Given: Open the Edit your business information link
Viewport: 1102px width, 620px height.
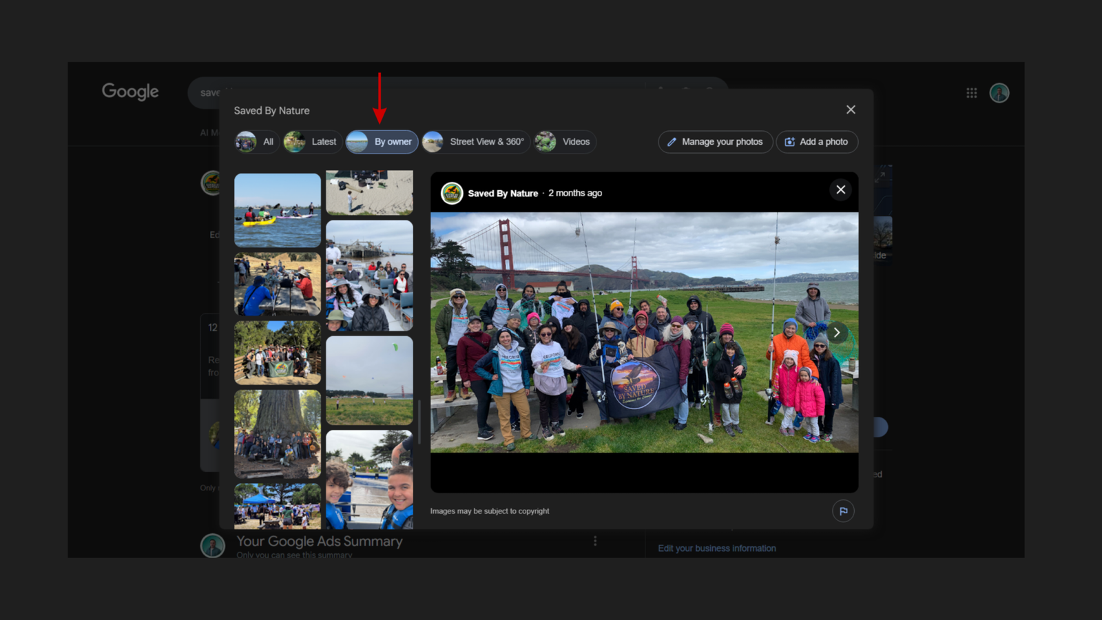Looking at the screenshot, I should click(716, 548).
